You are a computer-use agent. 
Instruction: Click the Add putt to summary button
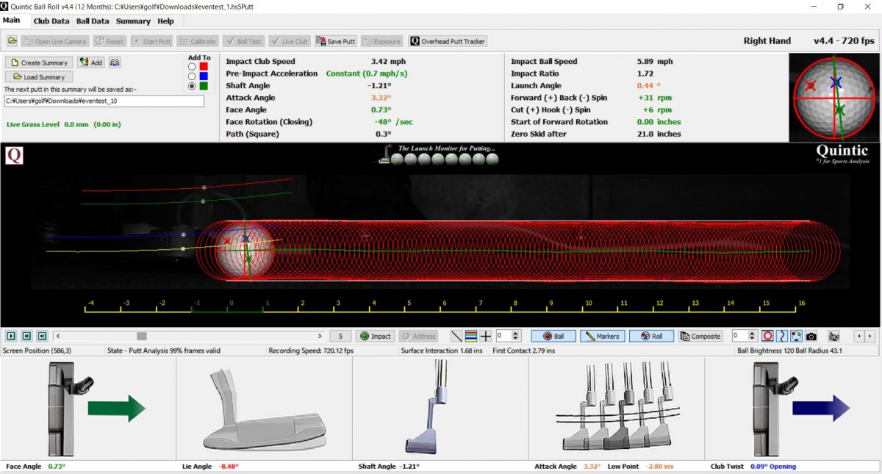click(x=91, y=62)
